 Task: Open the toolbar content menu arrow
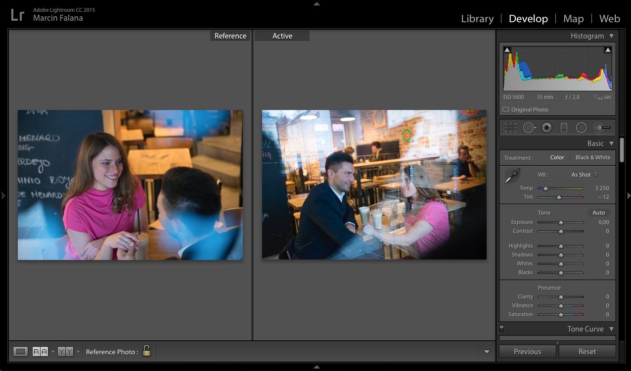(487, 352)
